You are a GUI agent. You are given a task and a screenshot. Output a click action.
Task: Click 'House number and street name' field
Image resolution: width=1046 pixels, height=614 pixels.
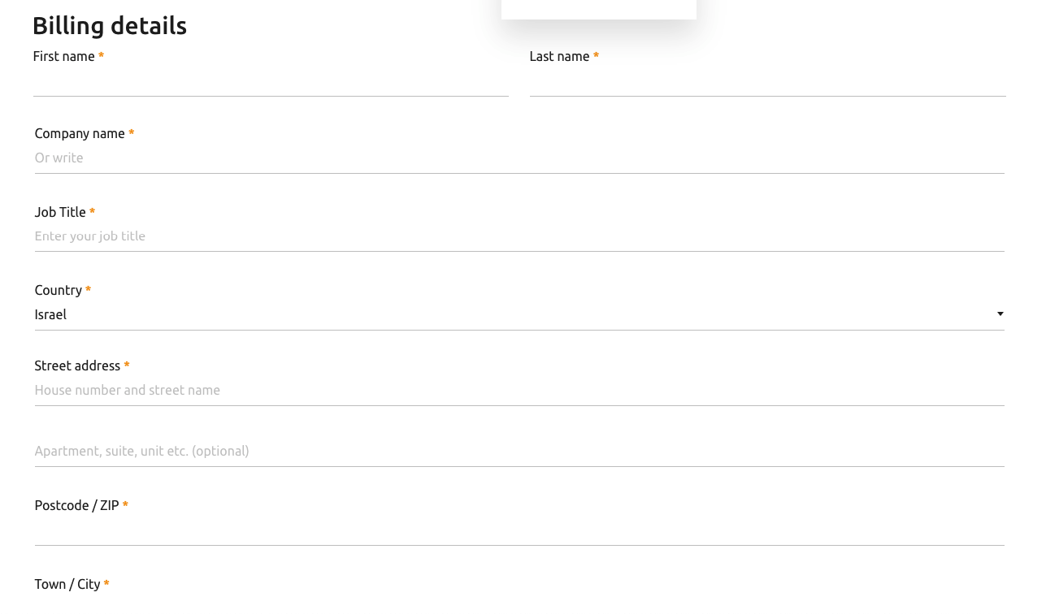(x=519, y=391)
